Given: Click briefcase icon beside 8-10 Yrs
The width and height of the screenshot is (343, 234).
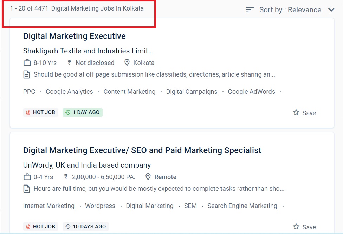Looking at the screenshot, I should click(x=27, y=63).
